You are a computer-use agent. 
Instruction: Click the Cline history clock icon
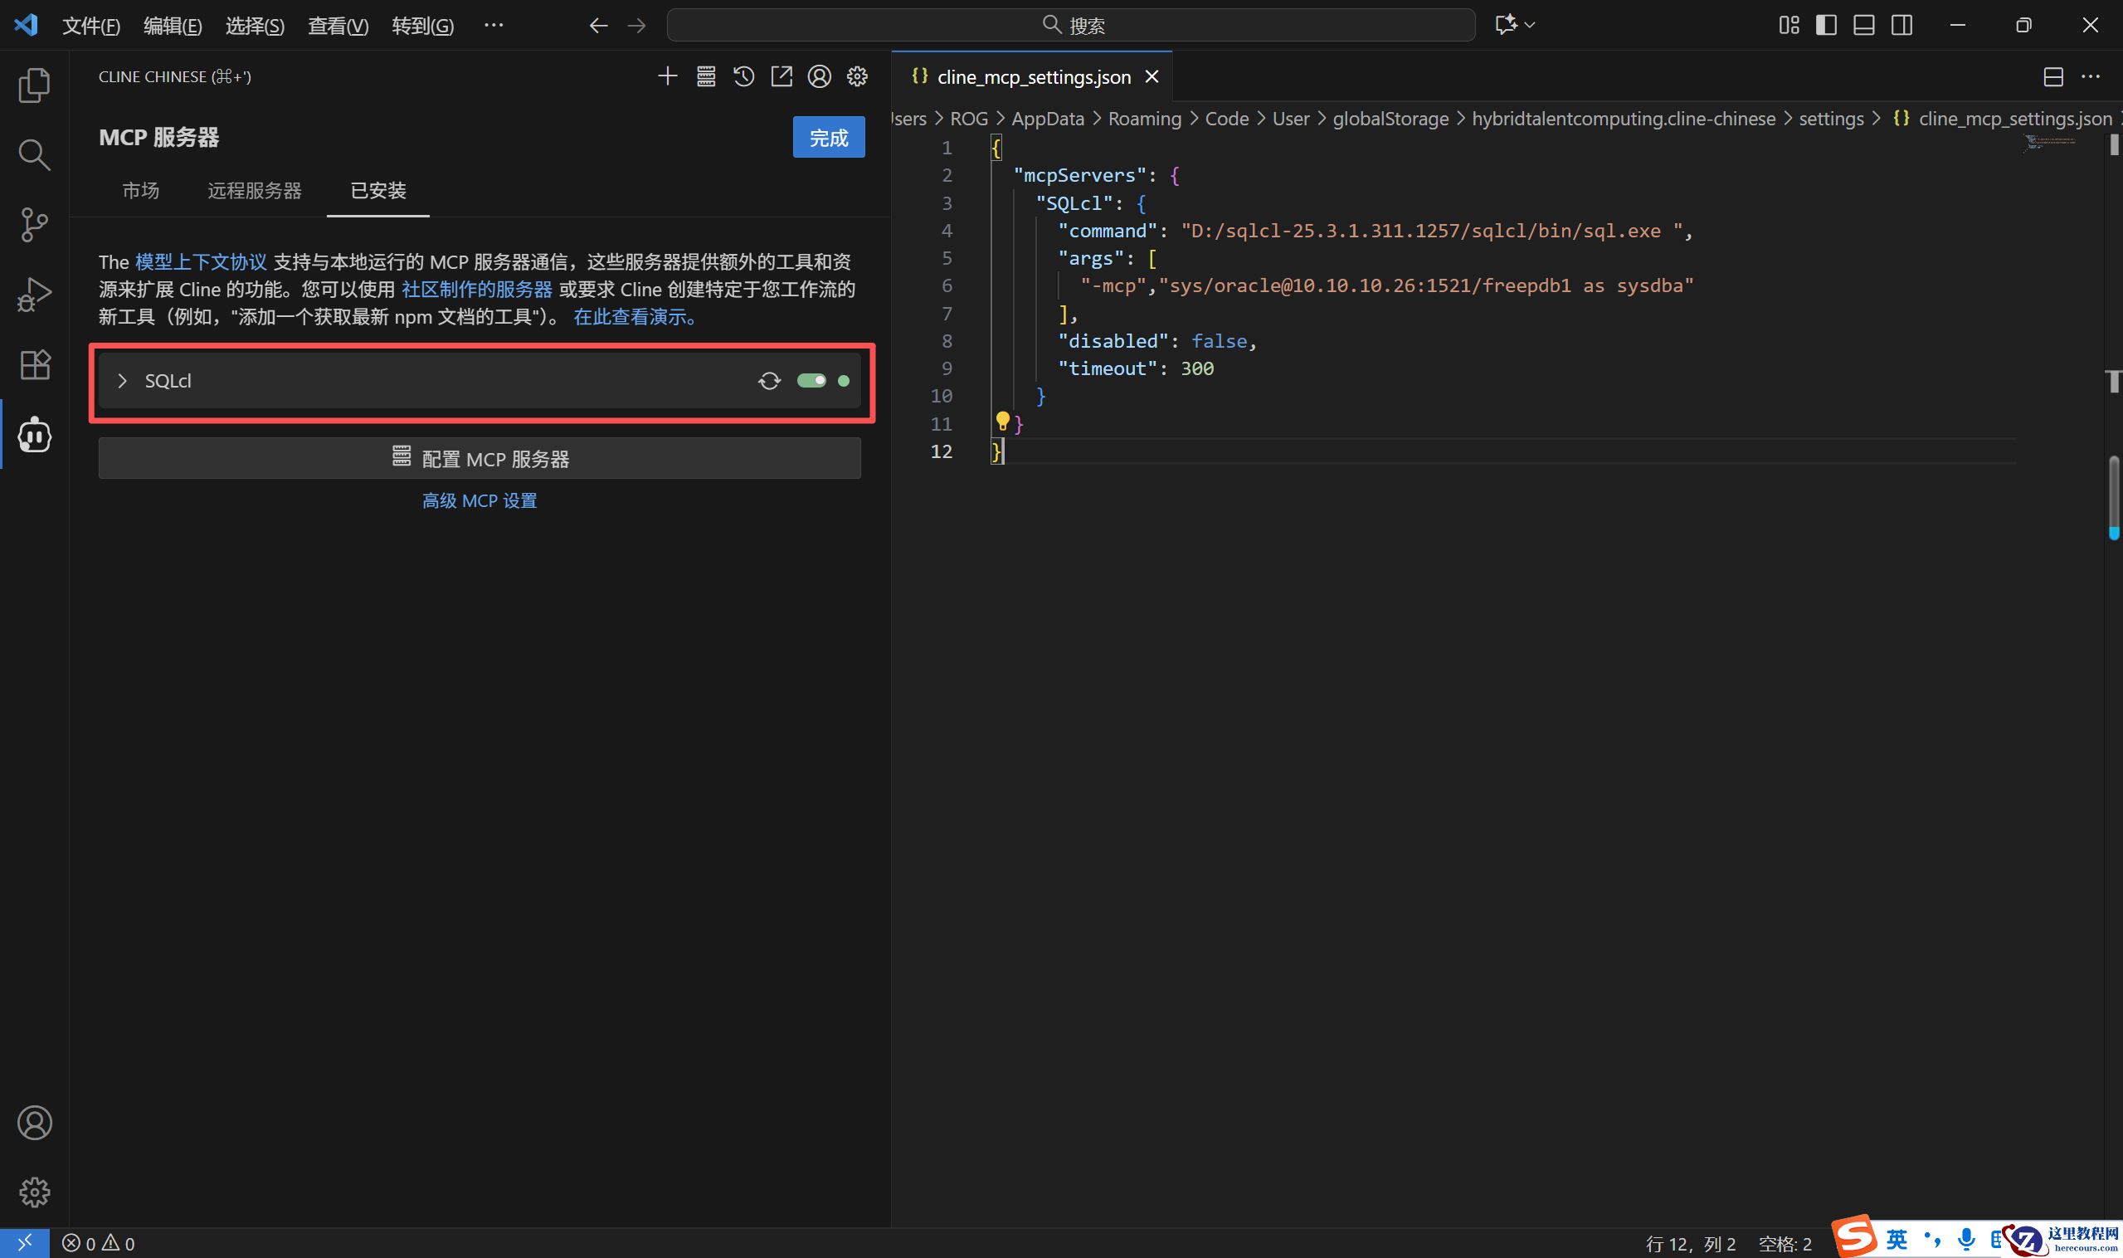click(x=743, y=77)
